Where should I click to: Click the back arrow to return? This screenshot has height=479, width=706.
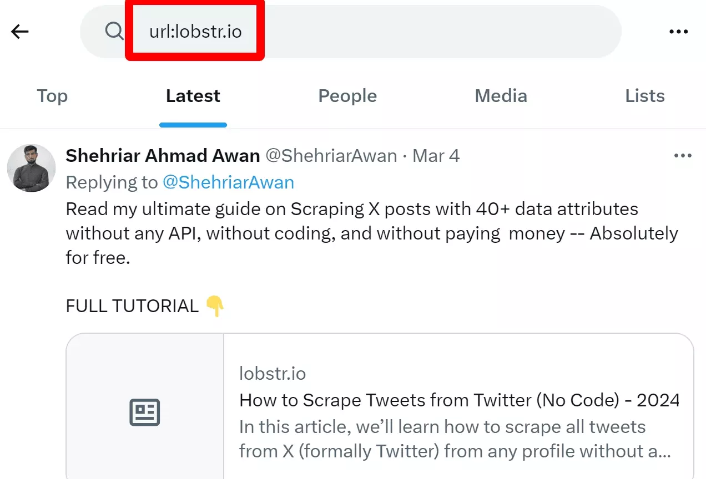click(x=20, y=32)
